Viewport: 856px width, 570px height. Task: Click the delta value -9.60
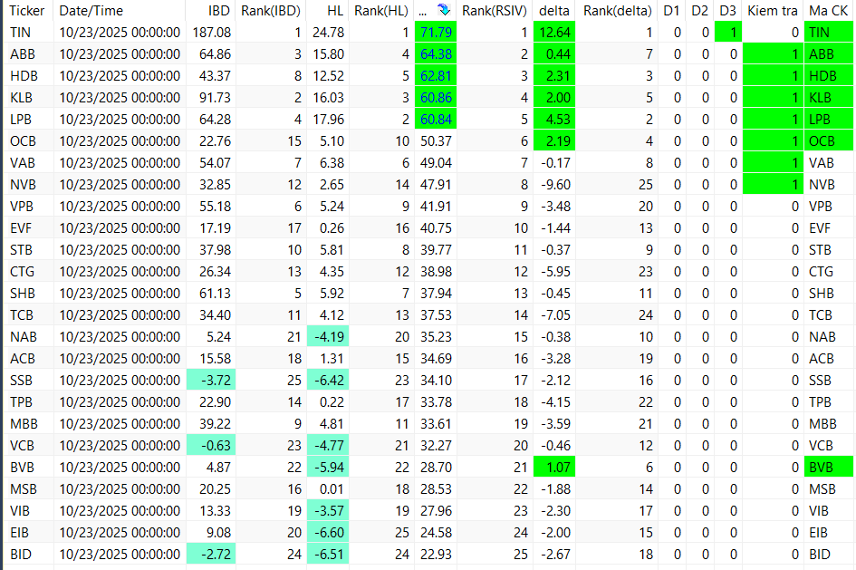pos(555,185)
